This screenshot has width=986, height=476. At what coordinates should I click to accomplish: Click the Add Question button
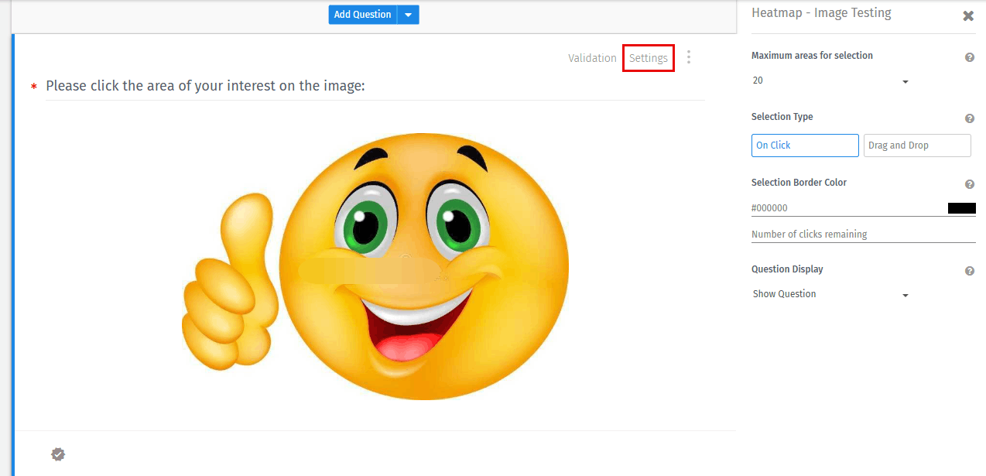[363, 14]
